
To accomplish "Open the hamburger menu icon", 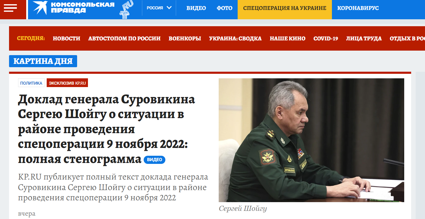I will (10, 8).
